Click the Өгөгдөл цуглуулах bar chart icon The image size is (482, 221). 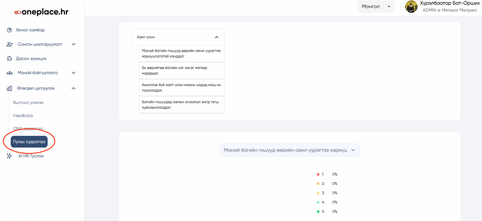9,88
